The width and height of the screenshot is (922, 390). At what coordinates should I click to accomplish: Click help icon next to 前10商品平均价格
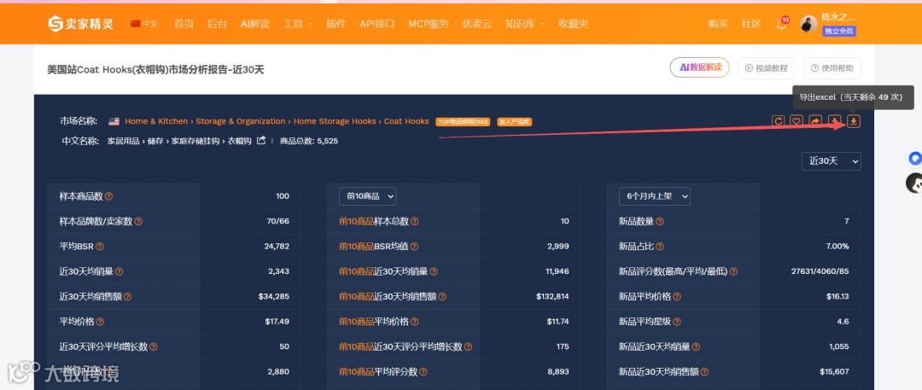(415, 322)
